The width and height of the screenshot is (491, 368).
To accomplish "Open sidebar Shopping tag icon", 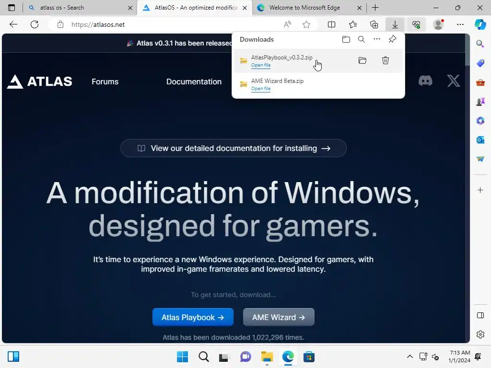I will pyautogui.click(x=480, y=63).
